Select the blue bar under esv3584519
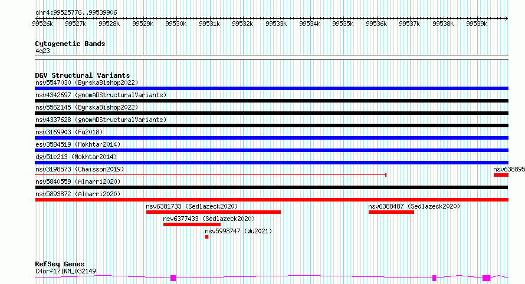 (x=271, y=150)
